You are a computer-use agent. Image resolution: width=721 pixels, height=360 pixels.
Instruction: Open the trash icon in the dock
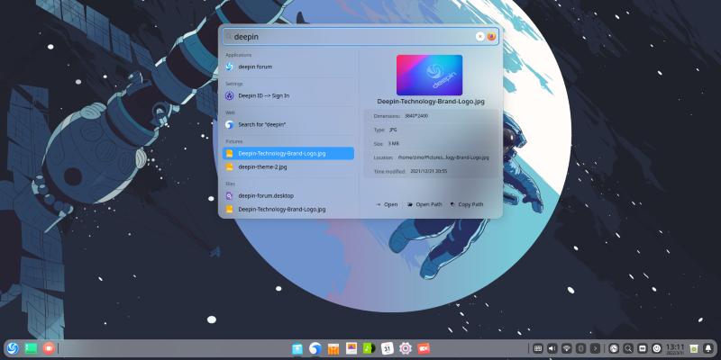693,348
